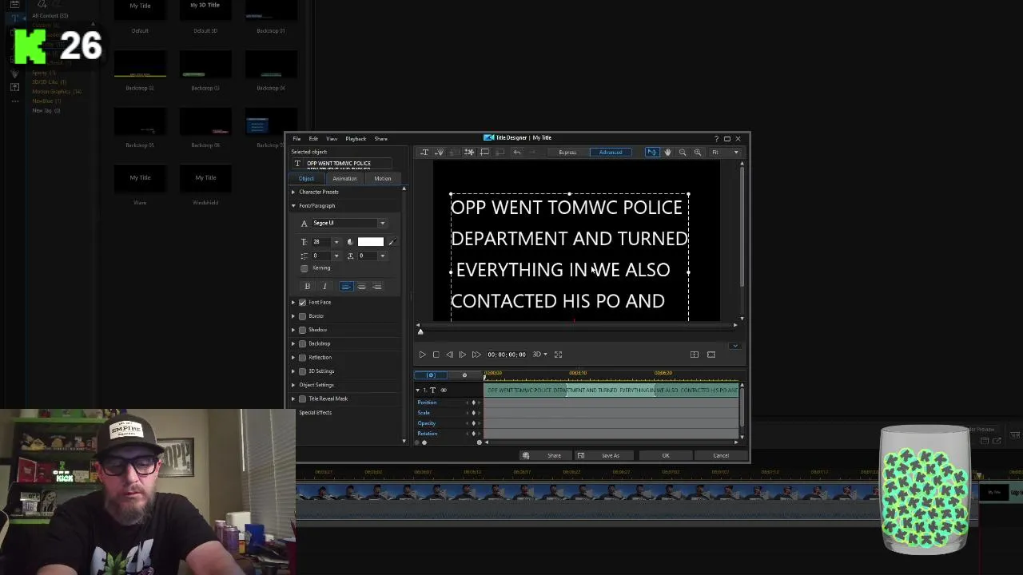Click the Position keyframe diamond
This screenshot has width=1023, height=575.
click(x=473, y=402)
